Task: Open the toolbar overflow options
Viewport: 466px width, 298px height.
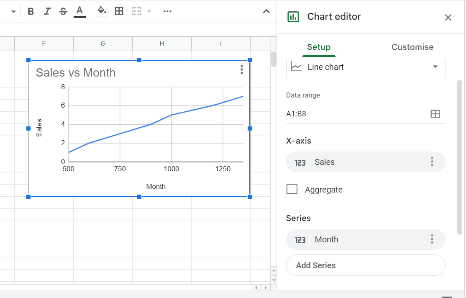Action: point(167,11)
